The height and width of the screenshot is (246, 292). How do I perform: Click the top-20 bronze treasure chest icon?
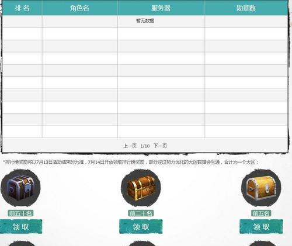pos(141,188)
